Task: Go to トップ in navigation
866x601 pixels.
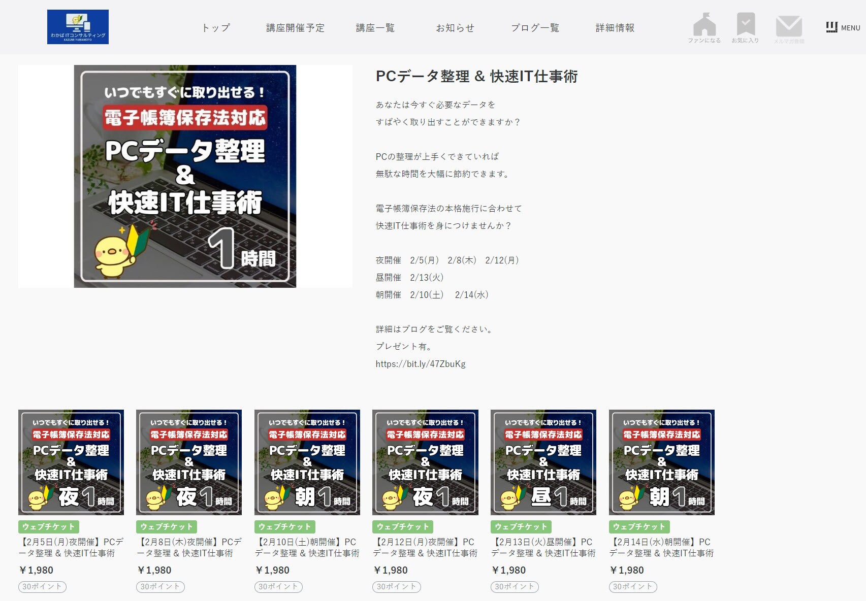Action: pos(216,28)
